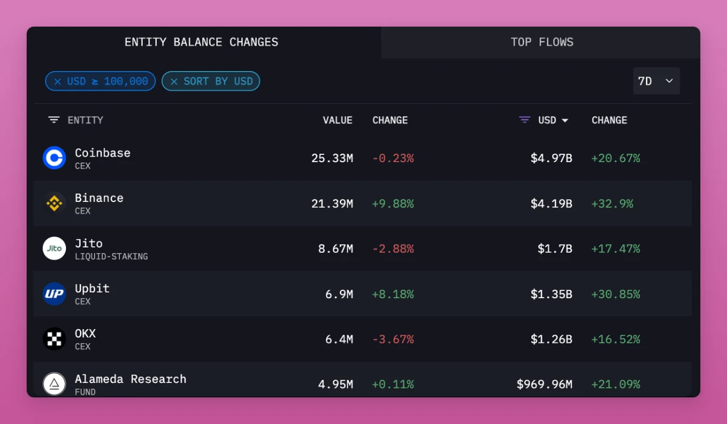Toggle USD column sort arrow
The image size is (727, 424).
click(x=565, y=120)
